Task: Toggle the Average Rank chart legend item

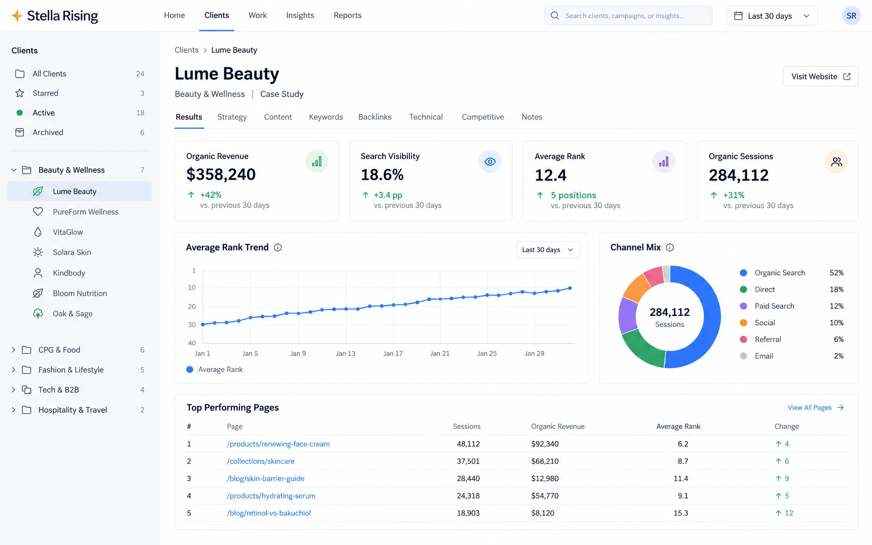Action: [x=215, y=370]
